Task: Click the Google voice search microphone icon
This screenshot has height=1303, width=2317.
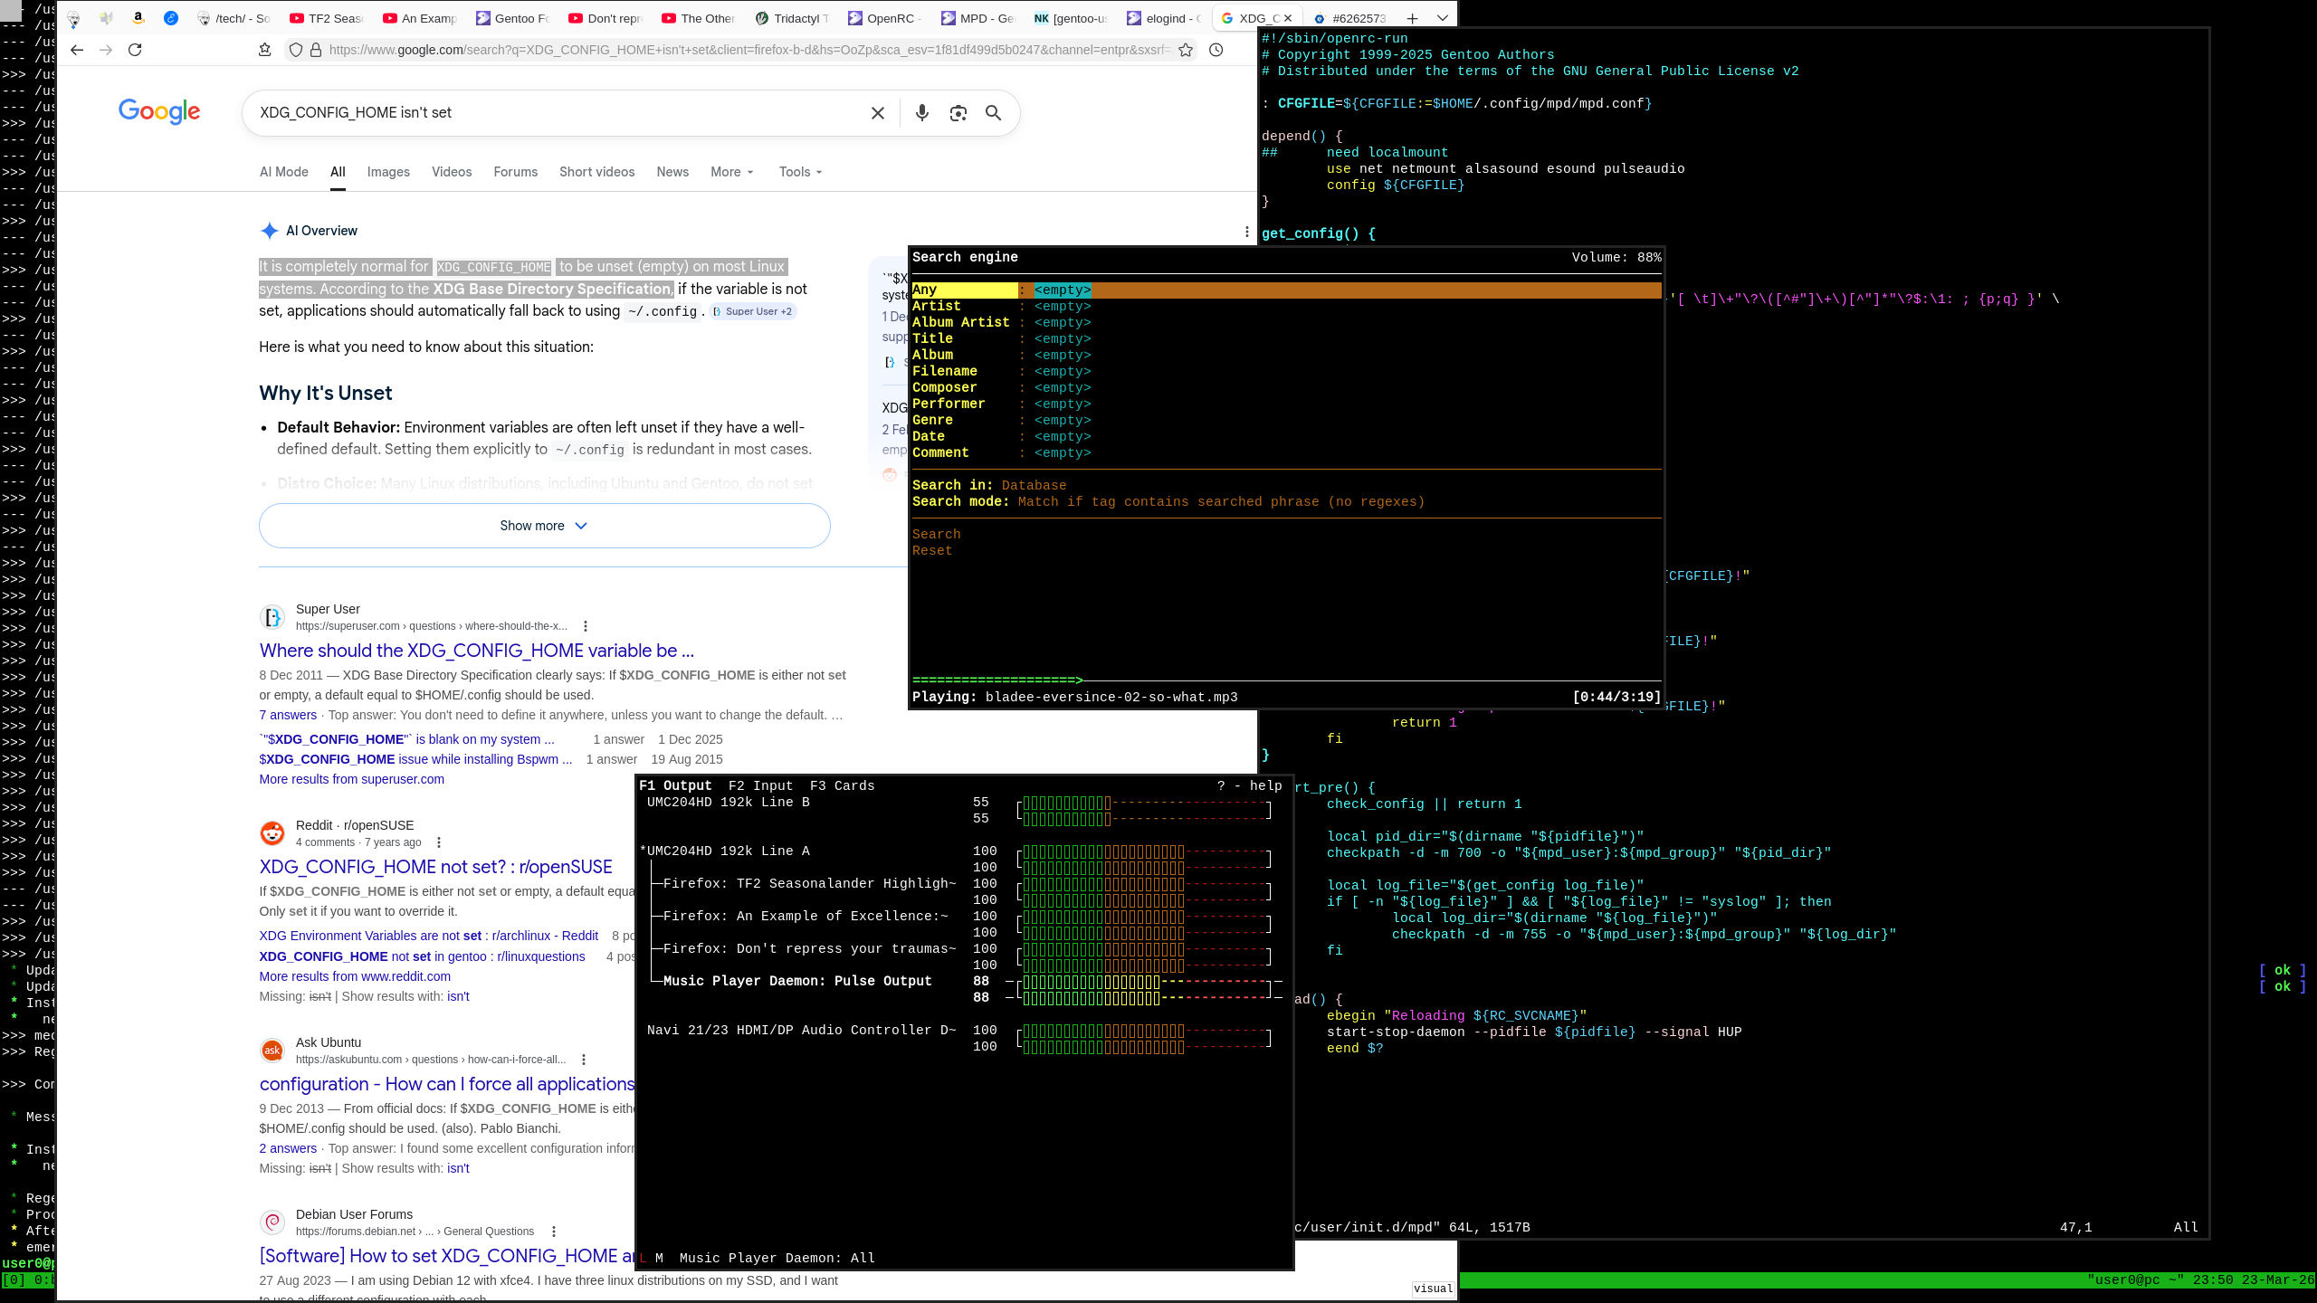Action: click(x=921, y=113)
